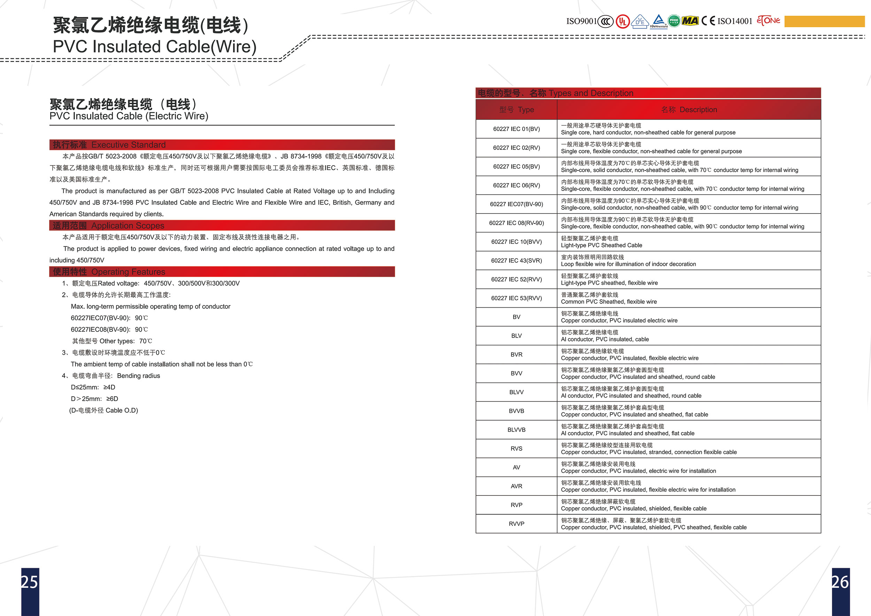Click the "BVR" type cell
This screenshot has height=616, width=871.
[516, 355]
